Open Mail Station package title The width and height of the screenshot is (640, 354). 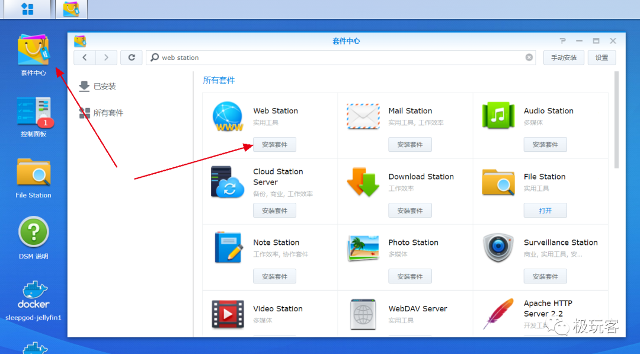tap(410, 111)
